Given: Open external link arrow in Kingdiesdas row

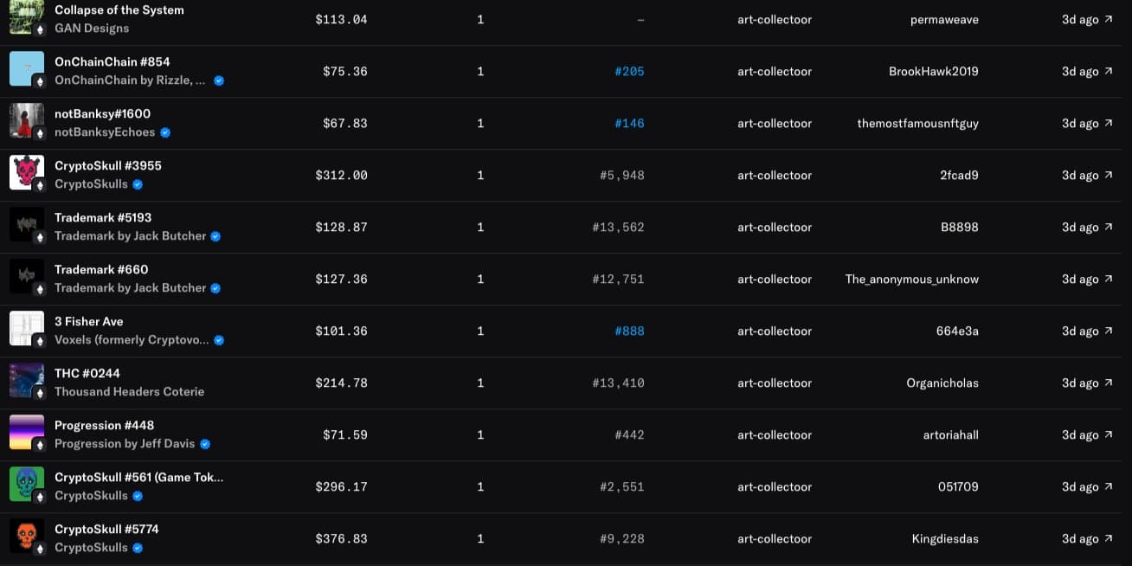Looking at the screenshot, I should [x=1109, y=538].
